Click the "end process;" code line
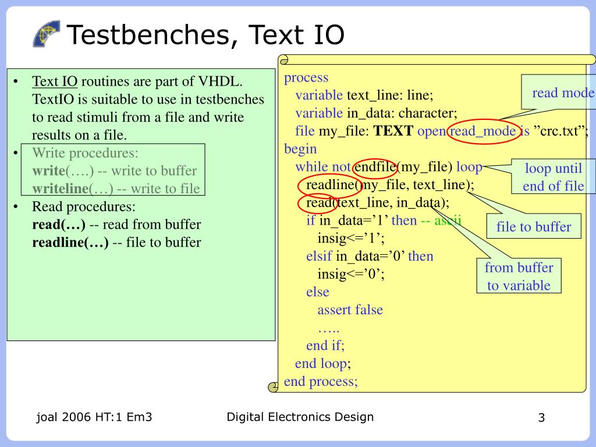 321,381
